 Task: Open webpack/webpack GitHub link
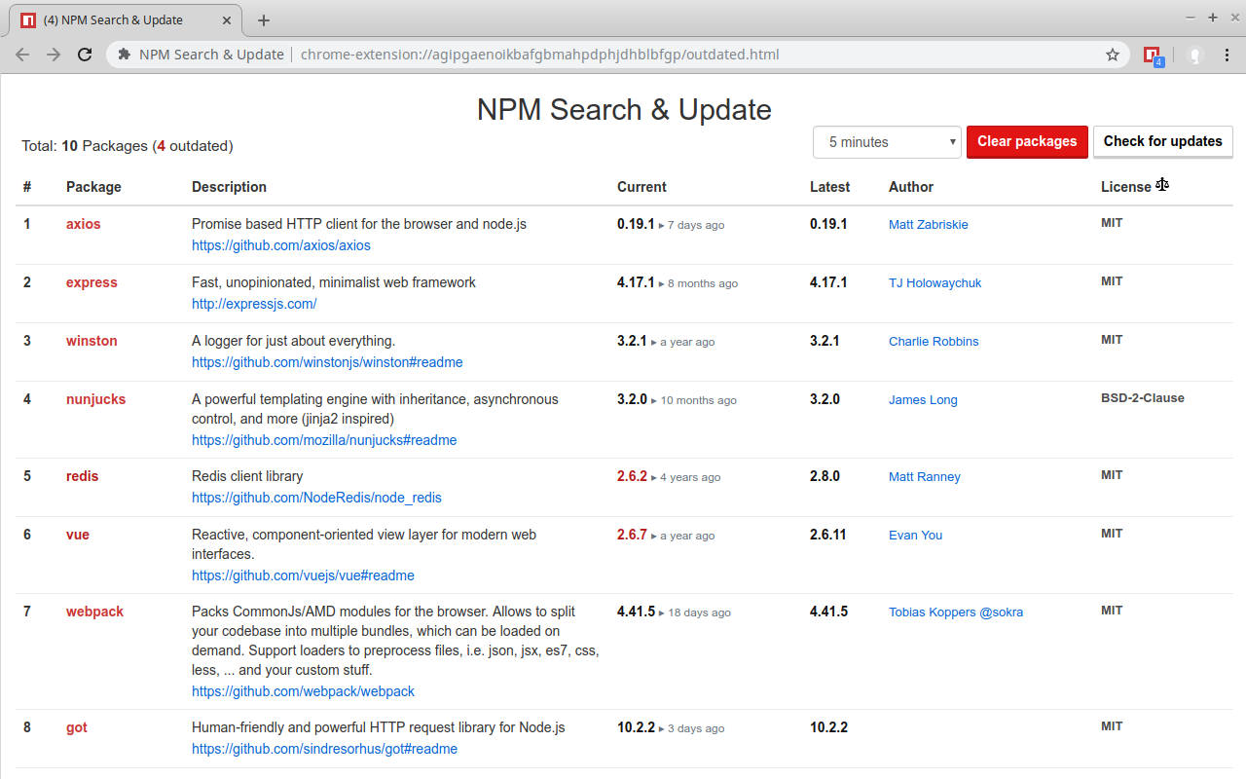[303, 691]
